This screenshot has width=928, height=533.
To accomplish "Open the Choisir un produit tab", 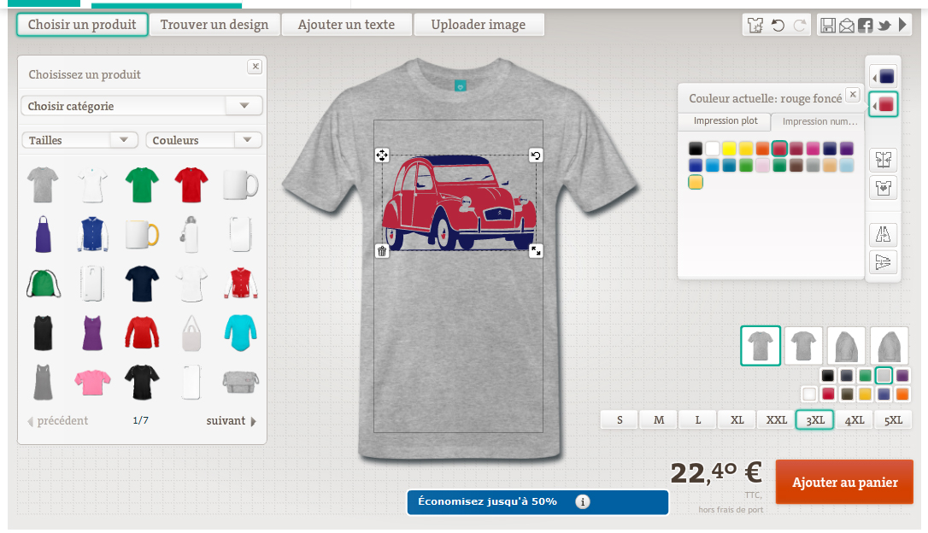I will (82, 25).
